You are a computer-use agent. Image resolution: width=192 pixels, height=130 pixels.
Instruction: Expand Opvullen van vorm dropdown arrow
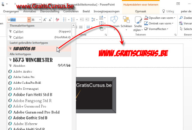click(175, 18)
